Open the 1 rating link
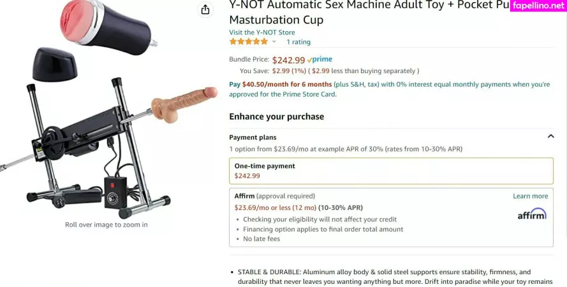This screenshot has height=287, width=567. 298,42
